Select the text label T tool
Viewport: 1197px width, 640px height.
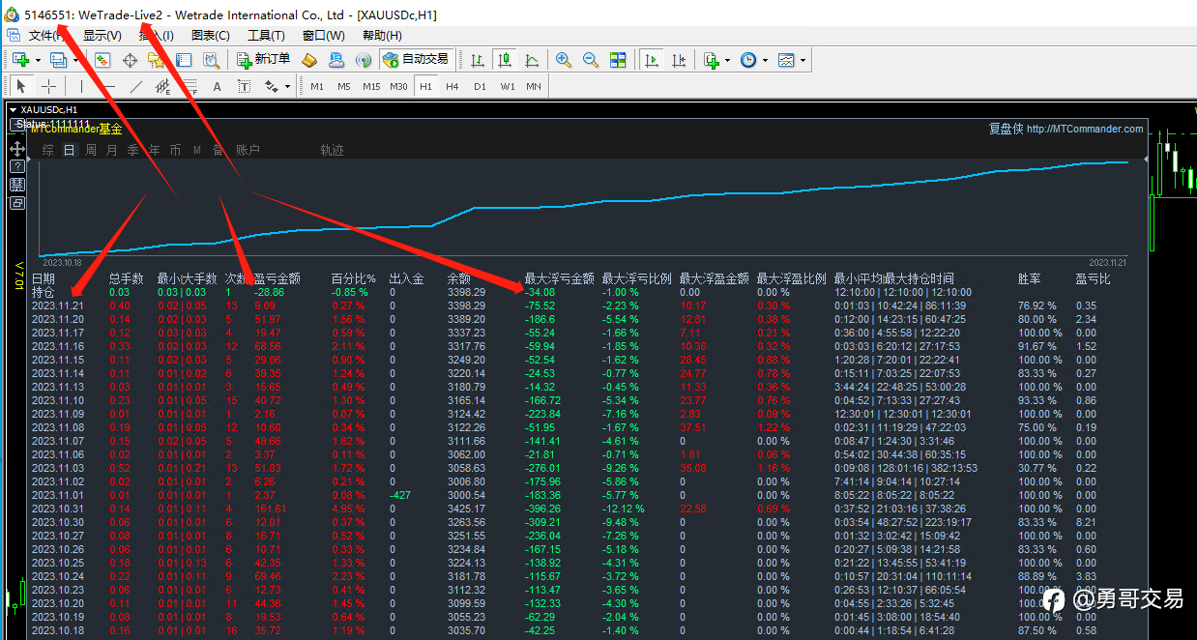244,86
